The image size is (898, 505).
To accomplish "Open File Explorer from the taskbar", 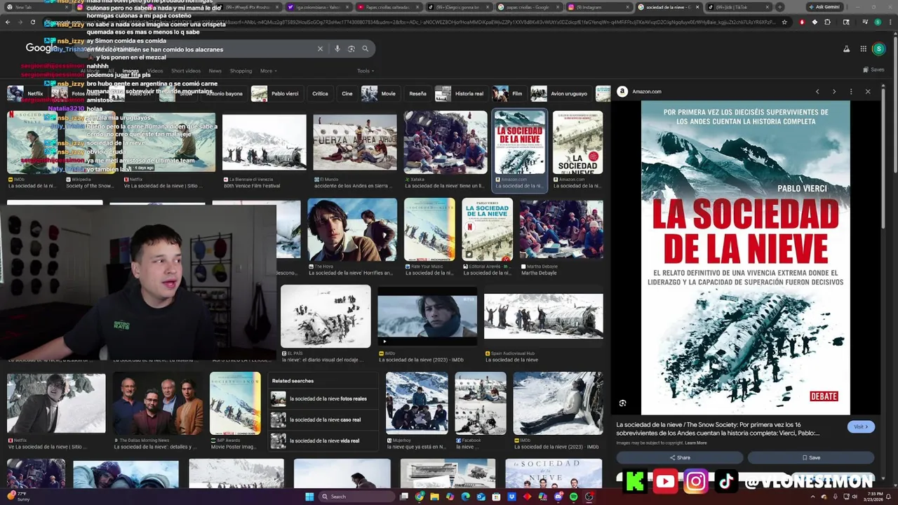I will [435, 497].
